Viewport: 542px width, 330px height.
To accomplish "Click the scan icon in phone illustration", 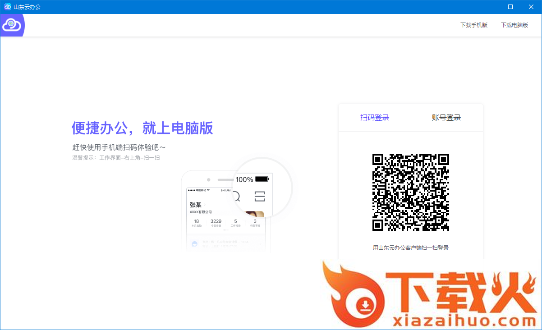I will coord(260,196).
